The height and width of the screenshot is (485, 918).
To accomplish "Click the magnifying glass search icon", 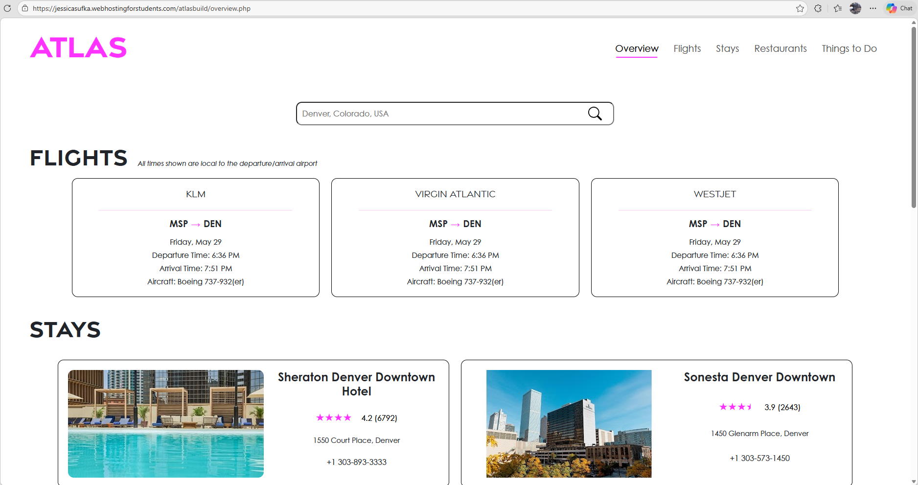I will 595,114.
